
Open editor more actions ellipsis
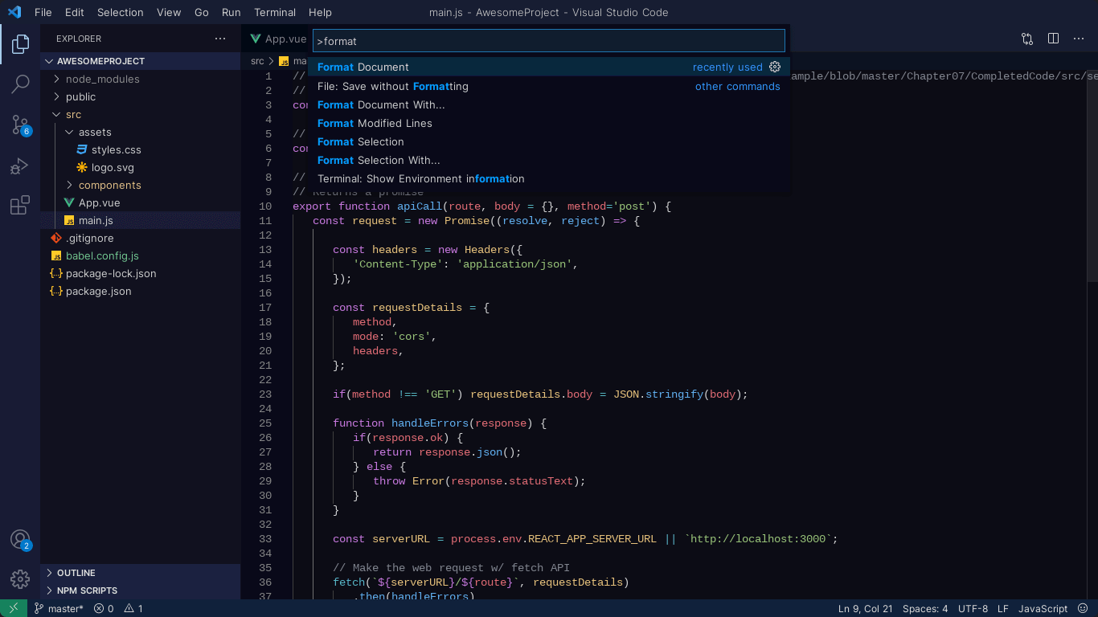(x=1079, y=39)
